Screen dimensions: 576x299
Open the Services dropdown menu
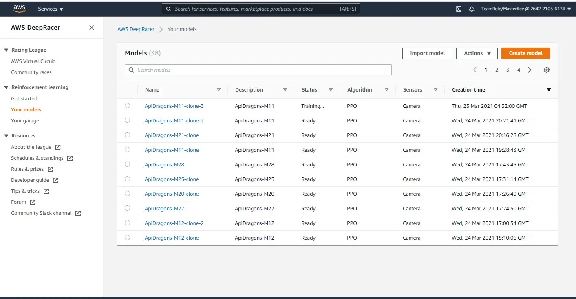tap(51, 9)
